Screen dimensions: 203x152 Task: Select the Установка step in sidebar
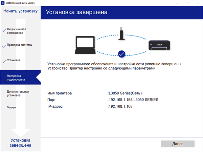[x=14, y=60]
